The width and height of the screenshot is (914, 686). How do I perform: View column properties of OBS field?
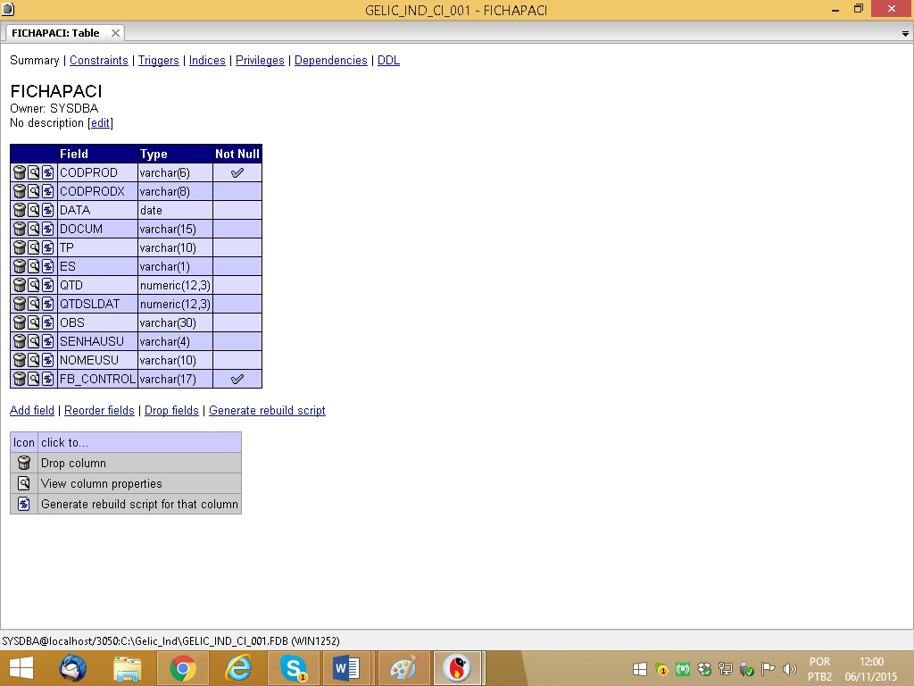pyautogui.click(x=34, y=322)
